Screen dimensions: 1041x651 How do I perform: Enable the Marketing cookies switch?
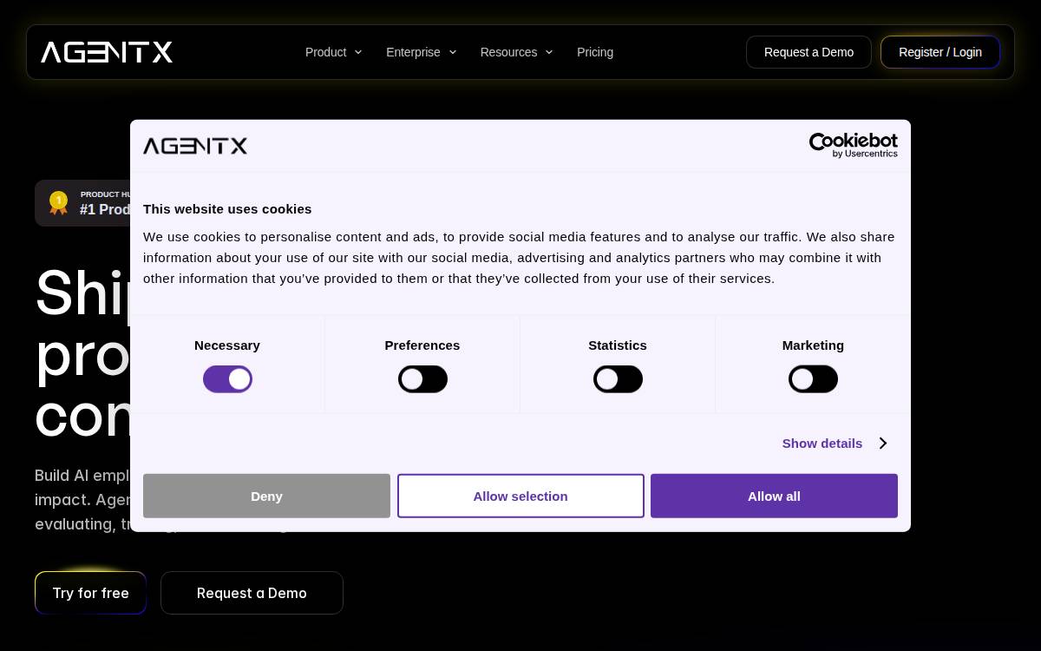[x=813, y=379]
